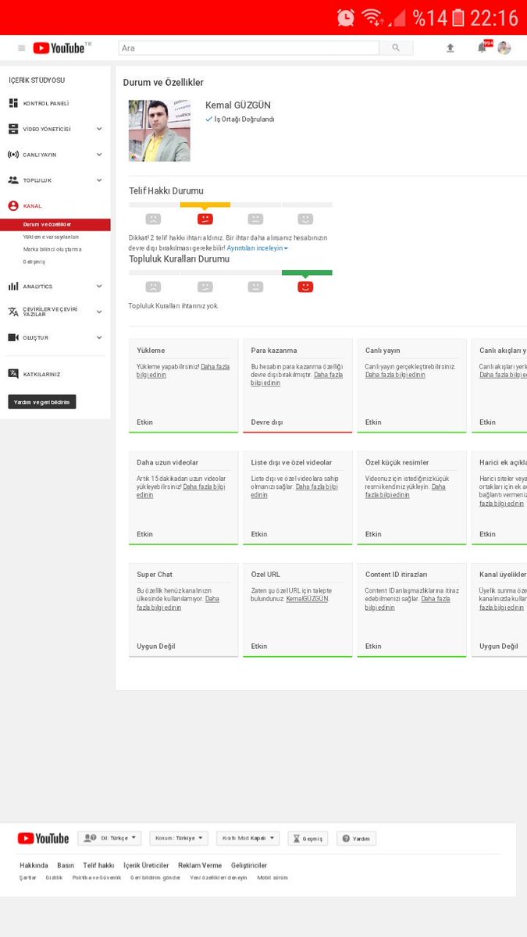Click the Kemal GÜZGÜN profile photo

coord(159,130)
